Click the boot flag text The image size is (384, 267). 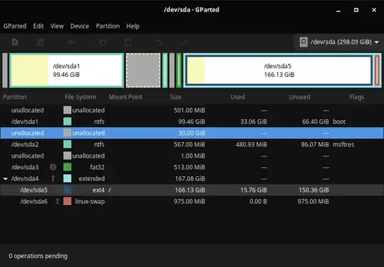coord(339,121)
